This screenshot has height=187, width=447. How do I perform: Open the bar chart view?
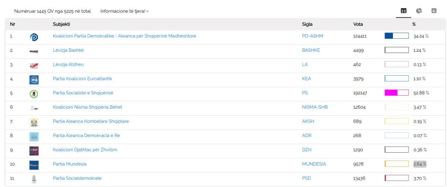pyautogui.click(x=433, y=11)
